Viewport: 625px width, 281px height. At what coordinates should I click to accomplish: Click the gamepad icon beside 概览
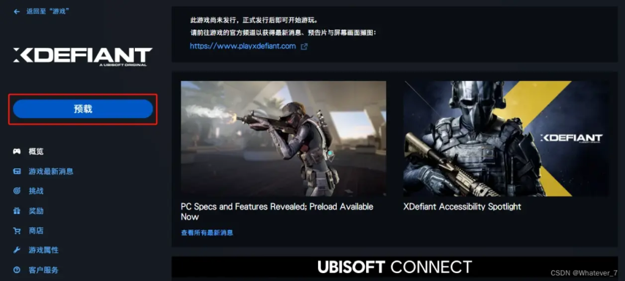coord(16,152)
